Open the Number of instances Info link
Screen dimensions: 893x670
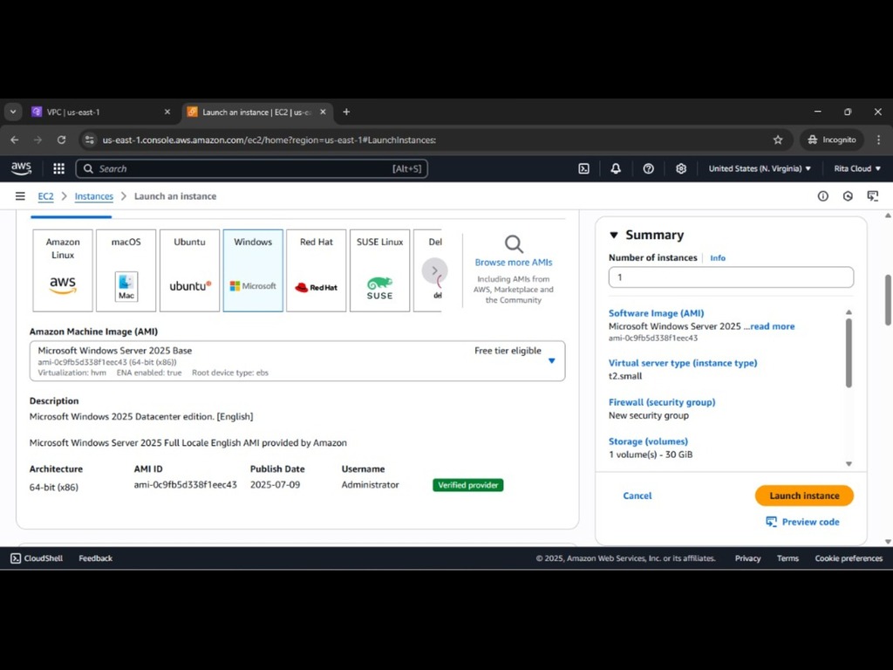click(718, 258)
